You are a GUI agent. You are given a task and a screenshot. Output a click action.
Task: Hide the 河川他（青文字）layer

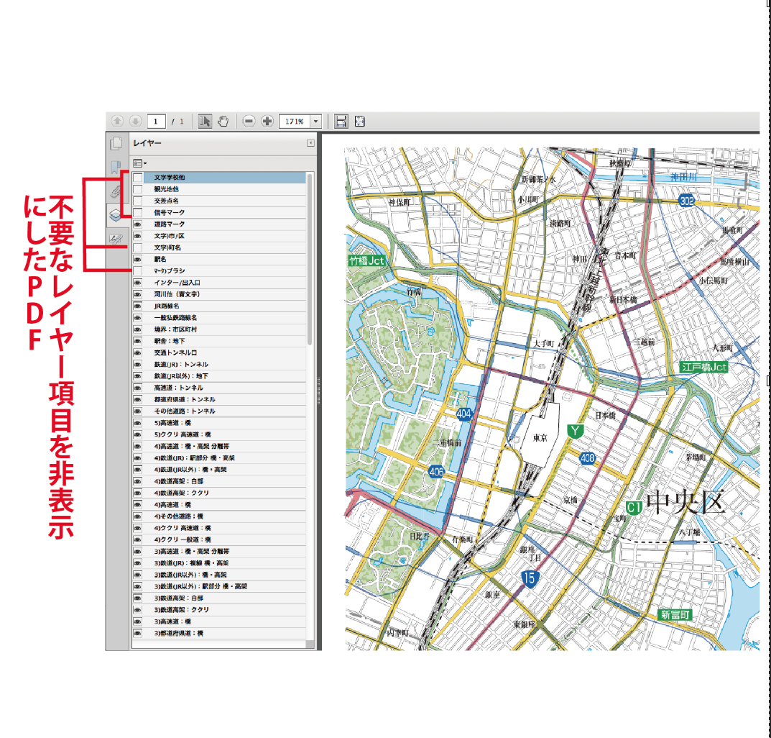[138, 294]
